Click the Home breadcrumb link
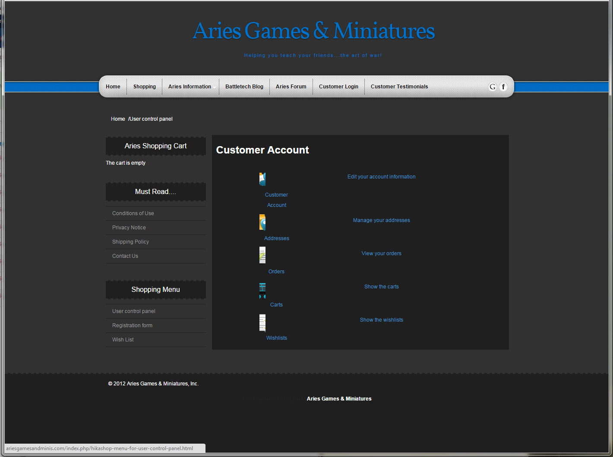The width and height of the screenshot is (613, 457). (118, 119)
